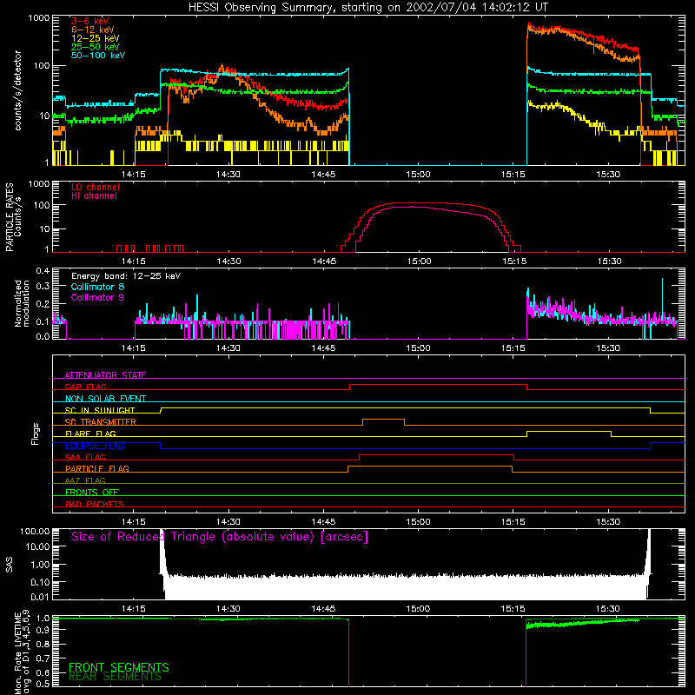Select the Collimator 8 legend entry
Image resolution: width=695 pixels, height=695 pixels.
tap(97, 287)
